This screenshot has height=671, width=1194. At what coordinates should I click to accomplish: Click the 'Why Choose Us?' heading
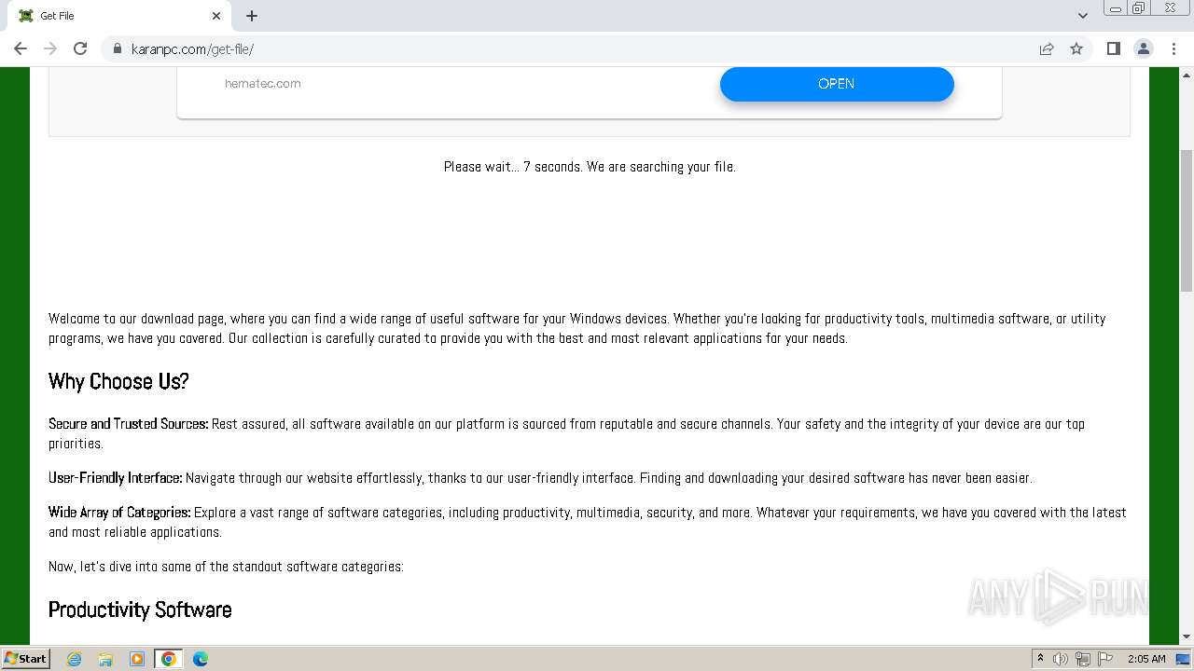pyautogui.click(x=118, y=381)
